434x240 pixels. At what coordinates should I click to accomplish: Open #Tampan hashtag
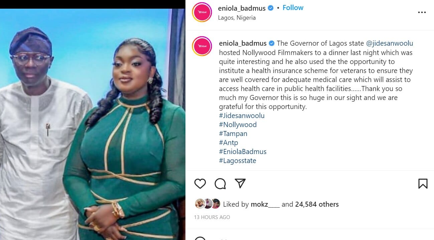pos(233,134)
